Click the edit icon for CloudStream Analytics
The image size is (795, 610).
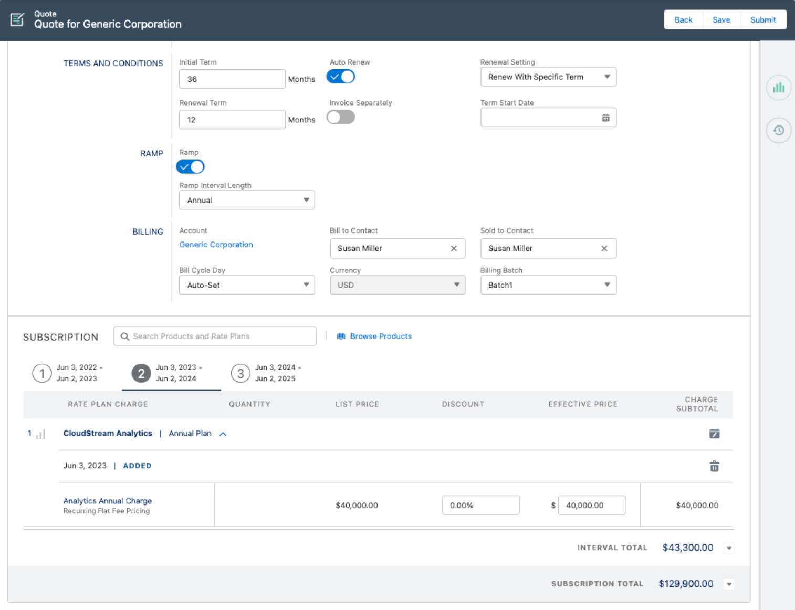tap(714, 434)
